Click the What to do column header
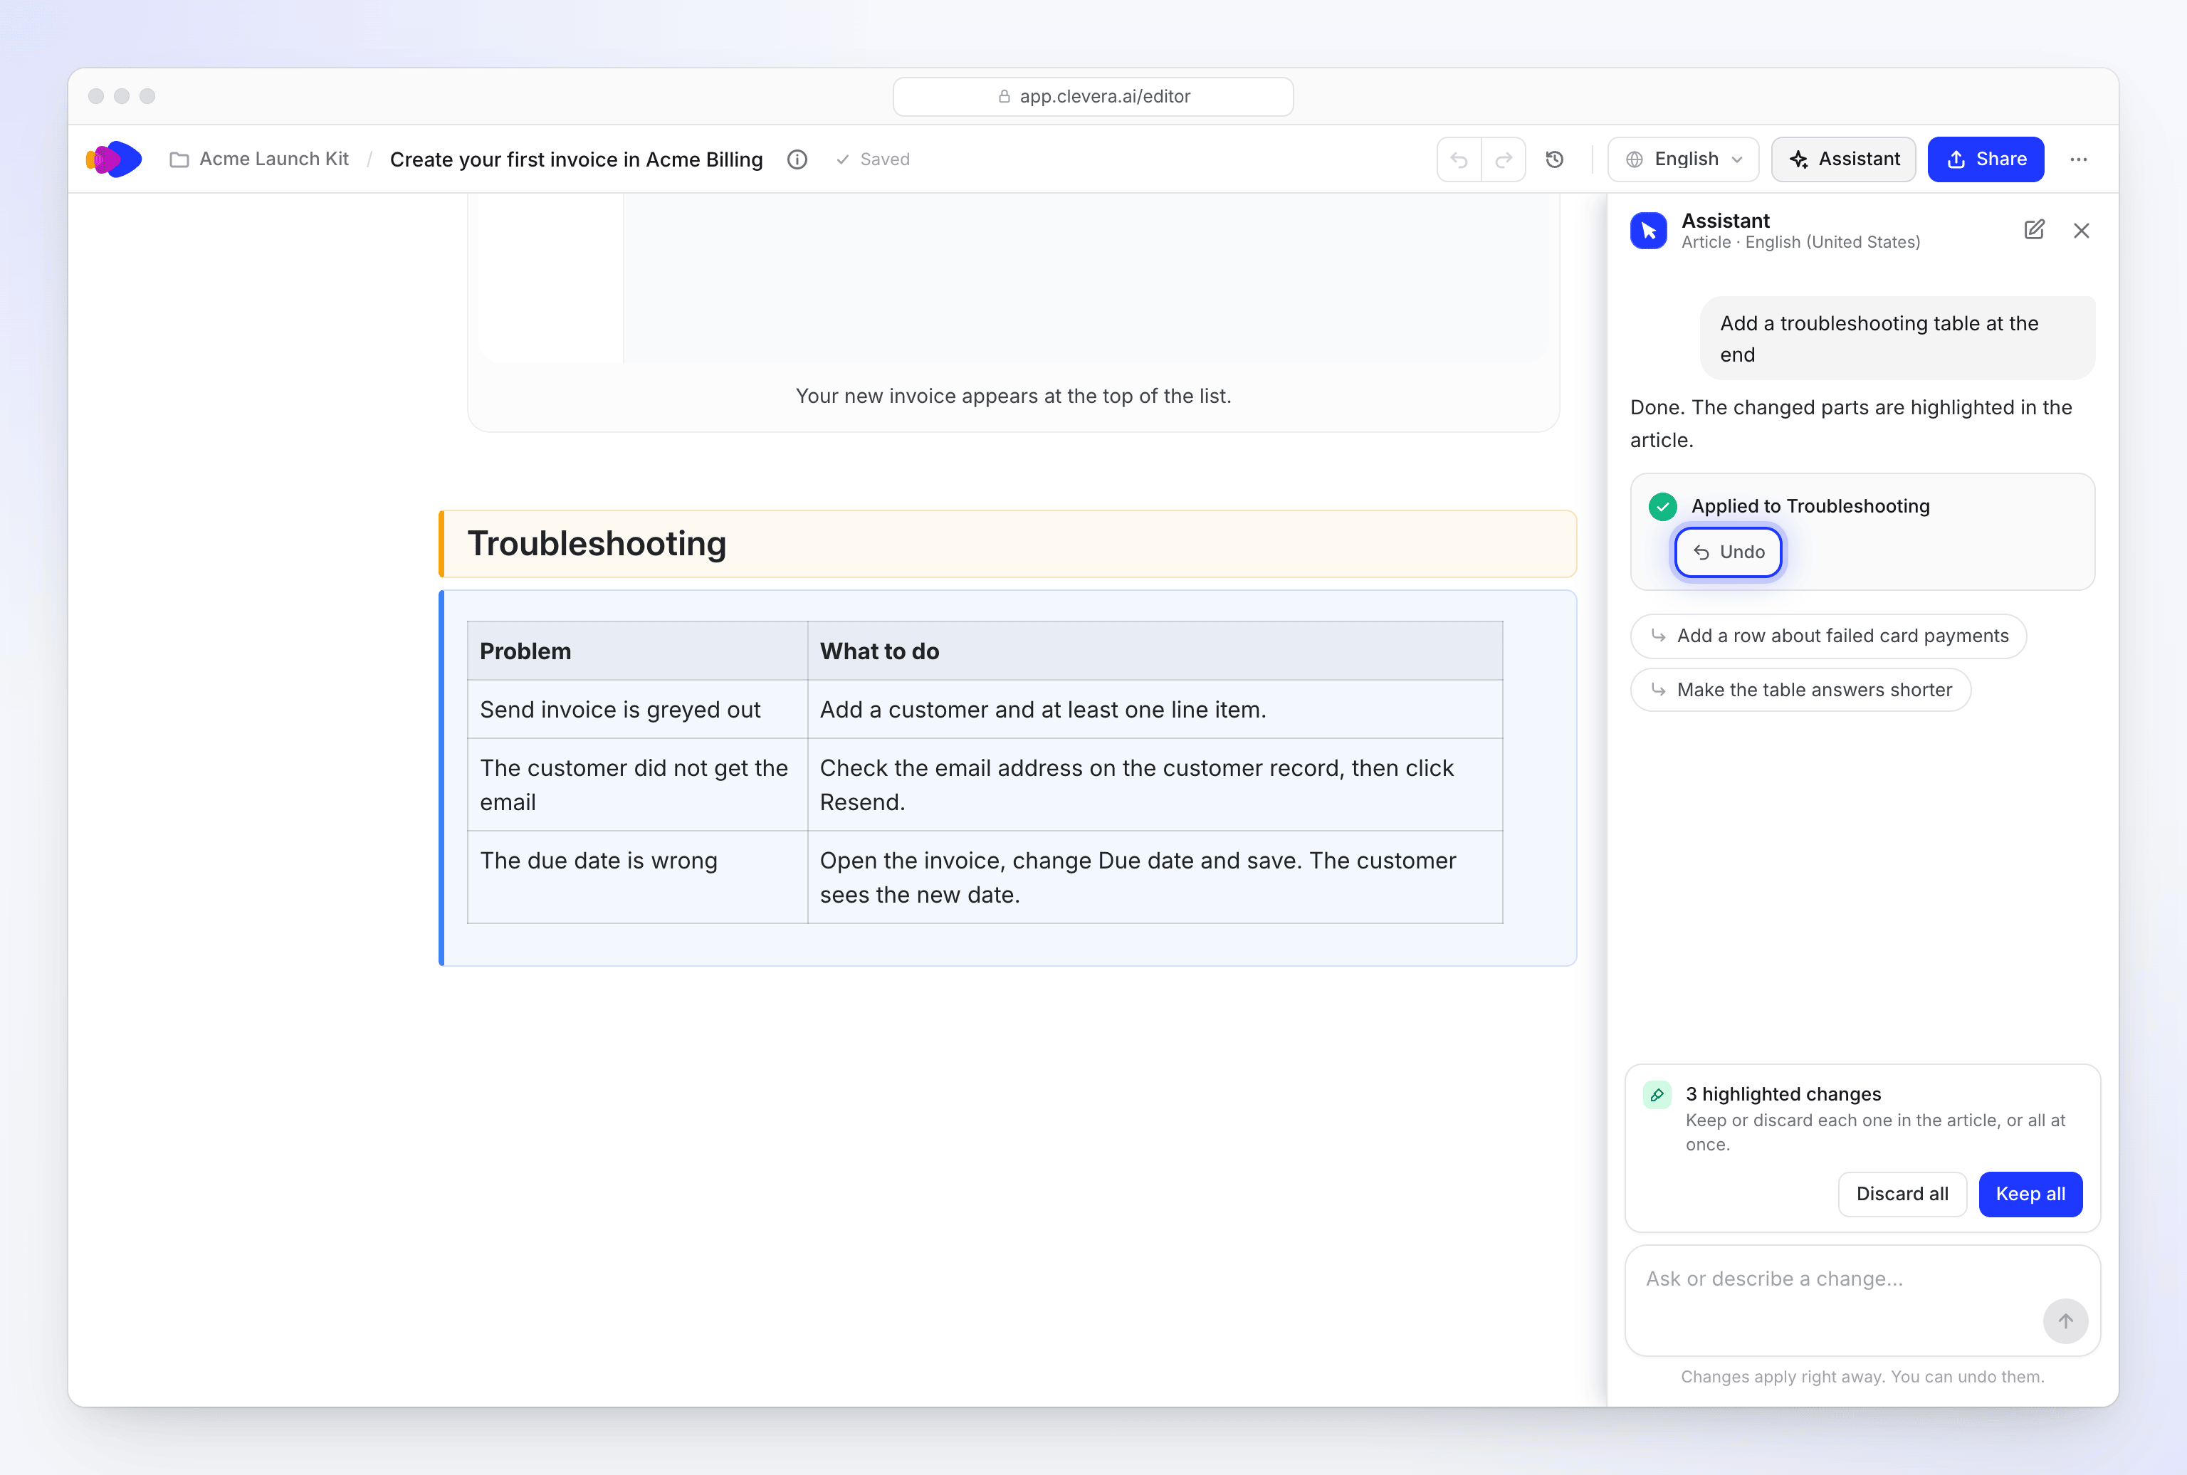 coord(1155,651)
